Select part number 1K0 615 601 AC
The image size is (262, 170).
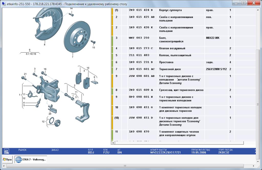tap(142, 69)
